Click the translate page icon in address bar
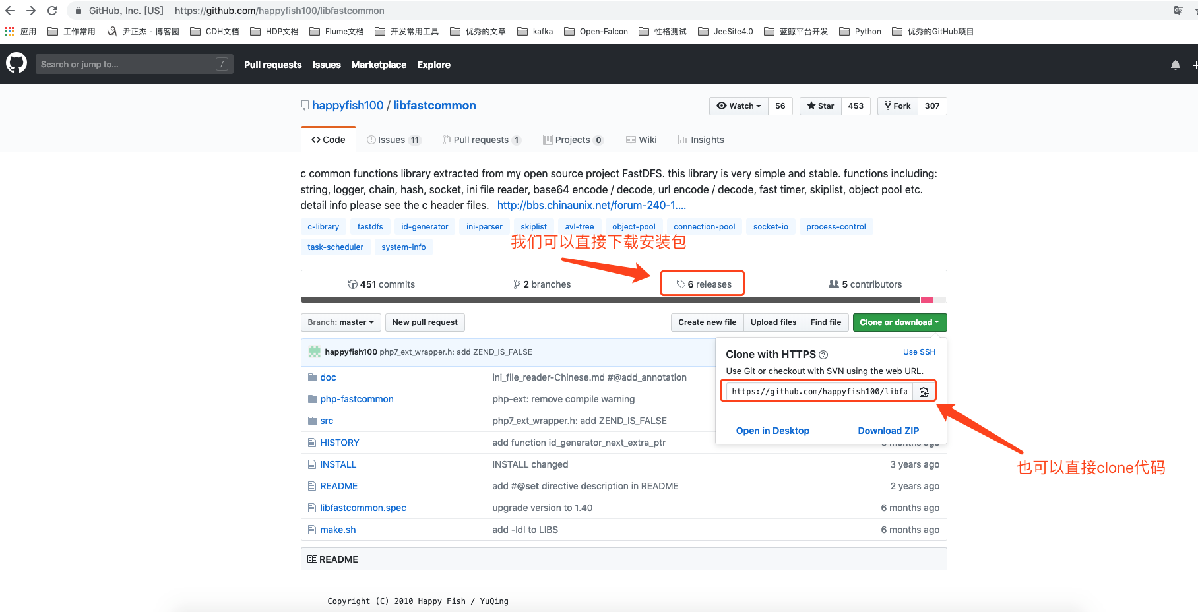 [x=1178, y=11]
